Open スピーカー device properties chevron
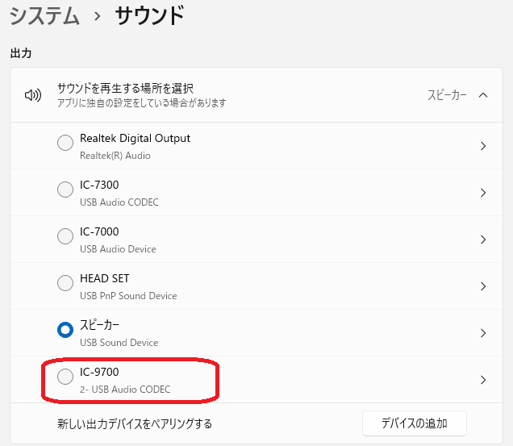 click(483, 333)
